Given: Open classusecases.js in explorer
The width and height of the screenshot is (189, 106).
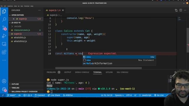Looking at the screenshot, I should click(22, 30).
